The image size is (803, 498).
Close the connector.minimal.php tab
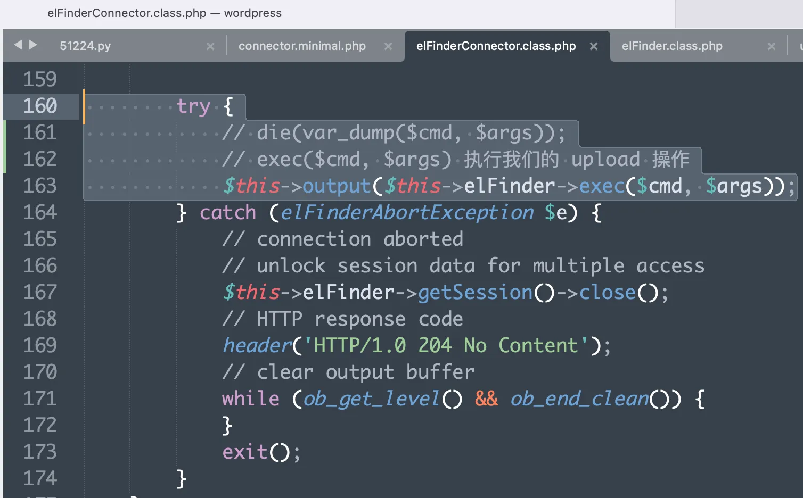[x=388, y=46]
